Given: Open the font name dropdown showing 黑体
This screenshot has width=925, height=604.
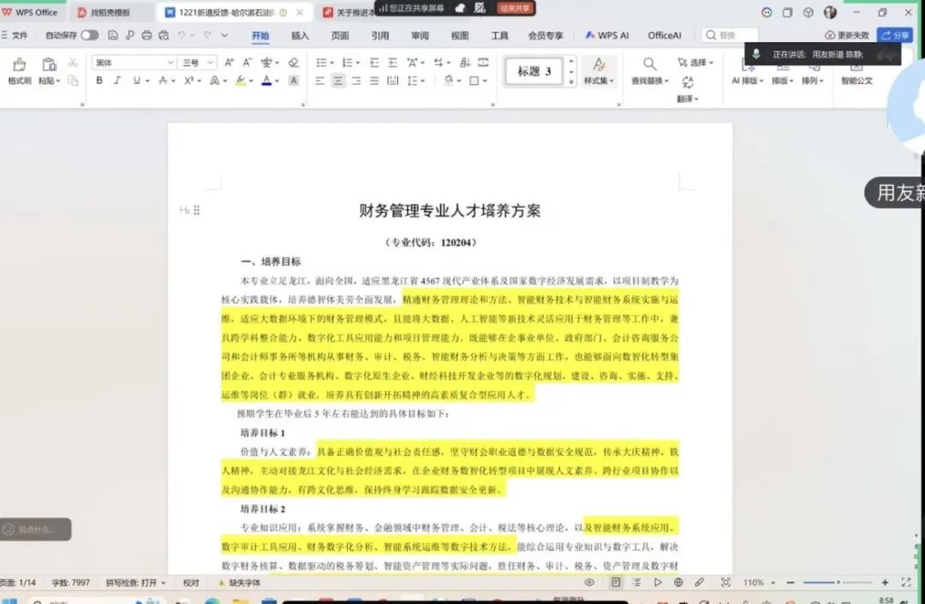Looking at the screenshot, I should click(x=134, y=63).
